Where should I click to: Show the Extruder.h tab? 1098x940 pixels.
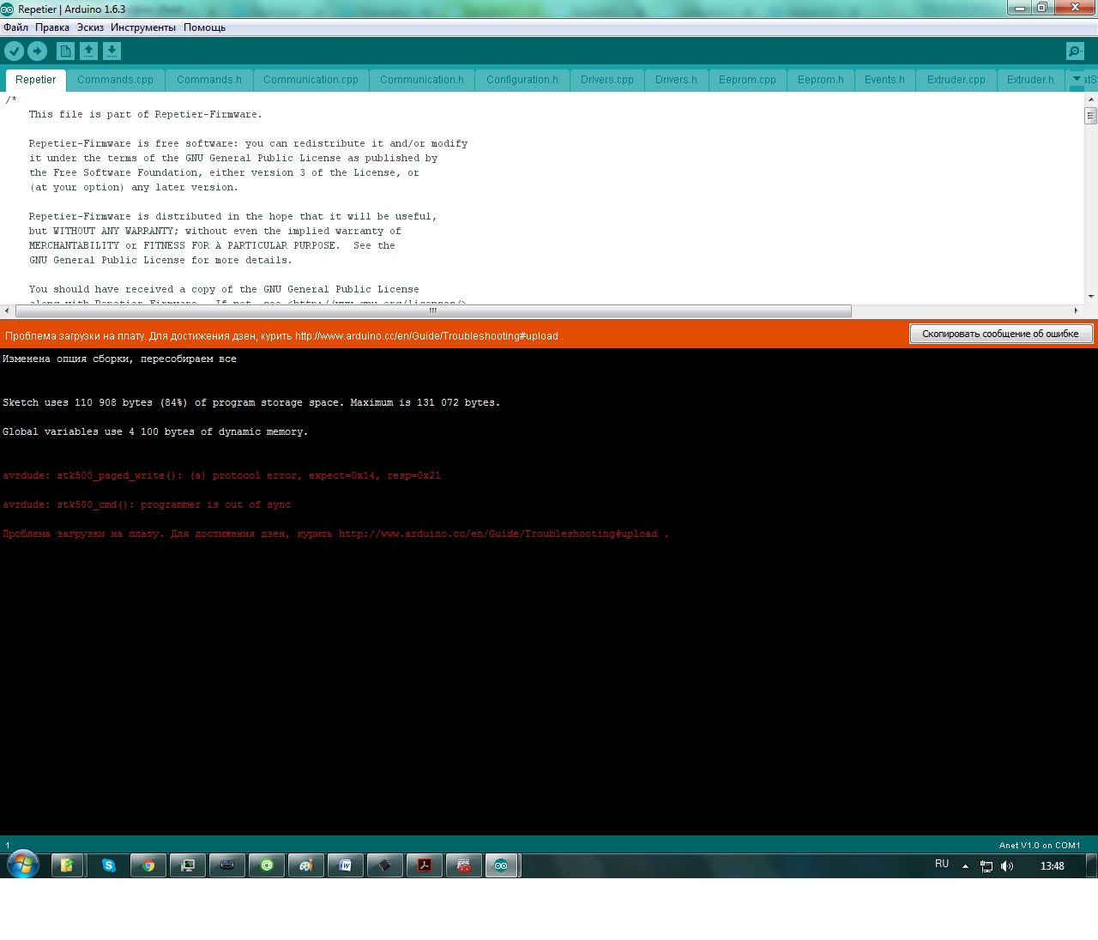pyautogui.click(x=1030, y=80)
